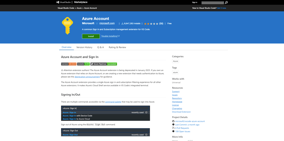The width and height of the screenshot is (284, 141).
Task: Open the Q & A tab
Action: (x=100, y=47)
